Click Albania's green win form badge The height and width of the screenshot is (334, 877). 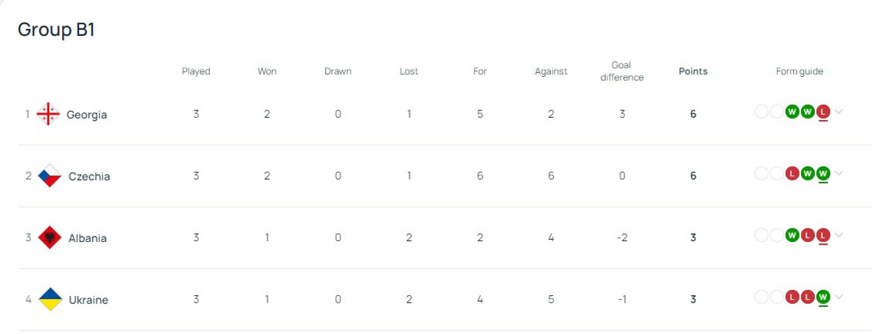pos(791,235)
